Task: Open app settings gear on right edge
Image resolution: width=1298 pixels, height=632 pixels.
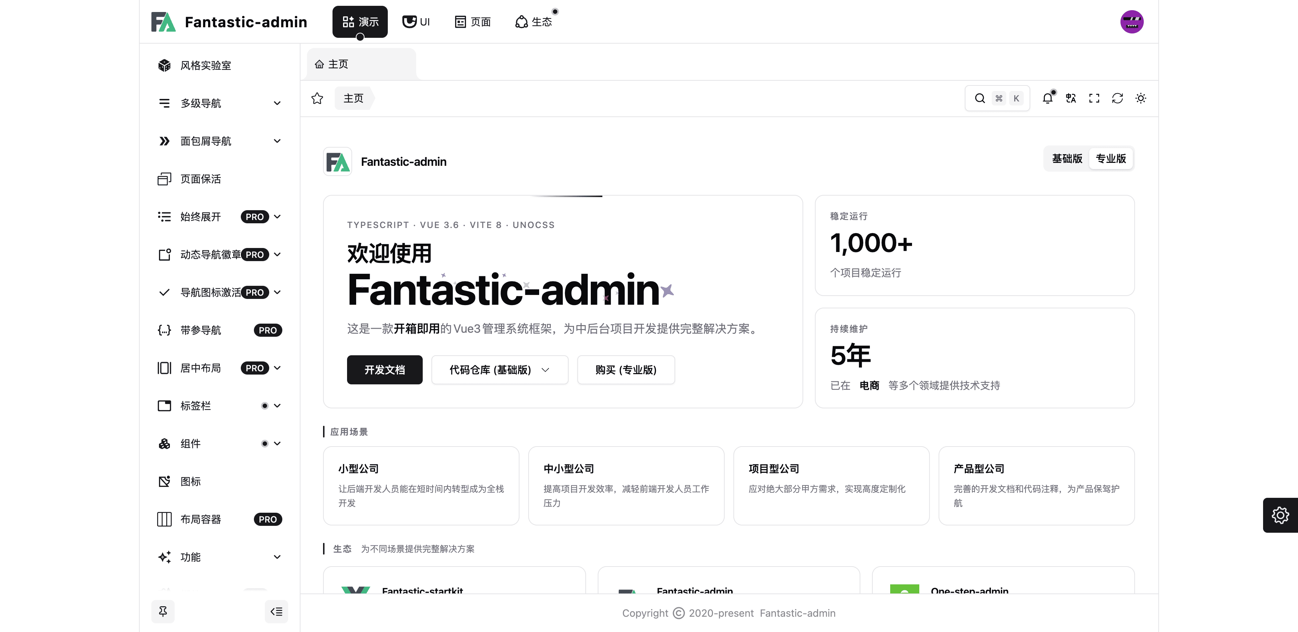Action: click(x=1280, y=515)
